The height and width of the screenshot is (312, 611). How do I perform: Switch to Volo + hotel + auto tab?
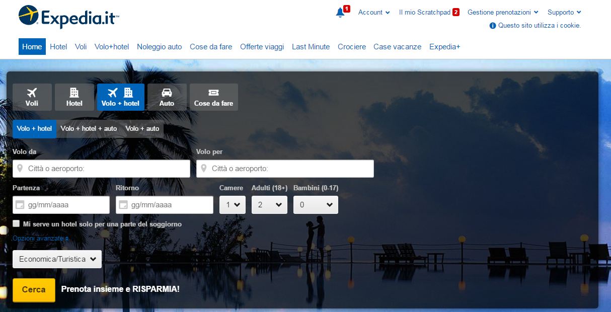[x=89, y=129]
